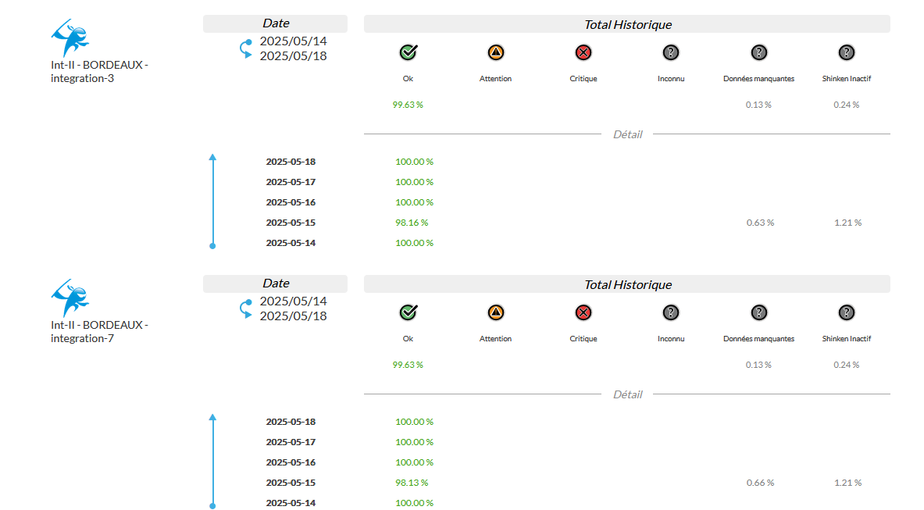Screen dimensions: 924x510
Task: Select the Critique icon in integration-3 section
Action: coord(583,53)
